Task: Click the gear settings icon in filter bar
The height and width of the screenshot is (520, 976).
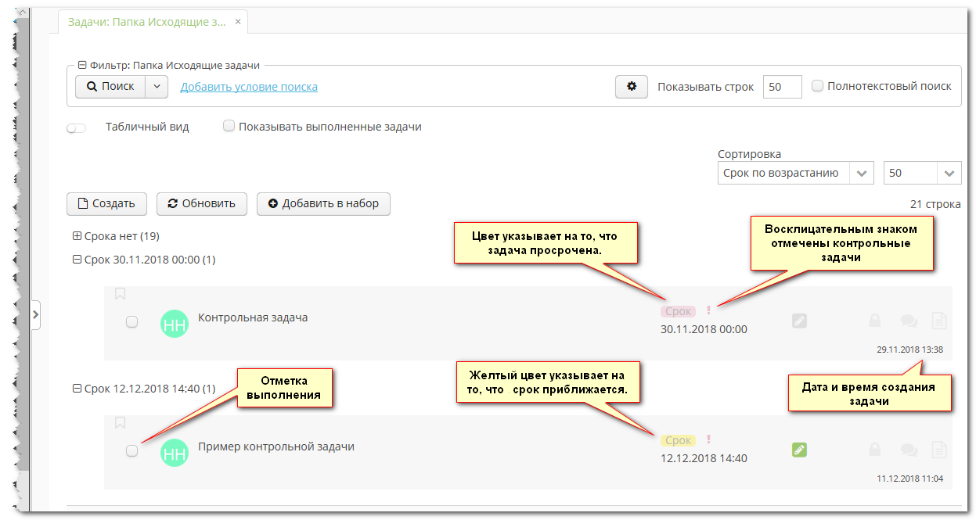Action: 632,87
